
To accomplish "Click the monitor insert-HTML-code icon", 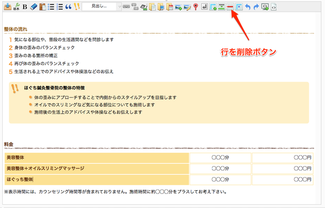I will pyautogui.click(x=265, y=7).
